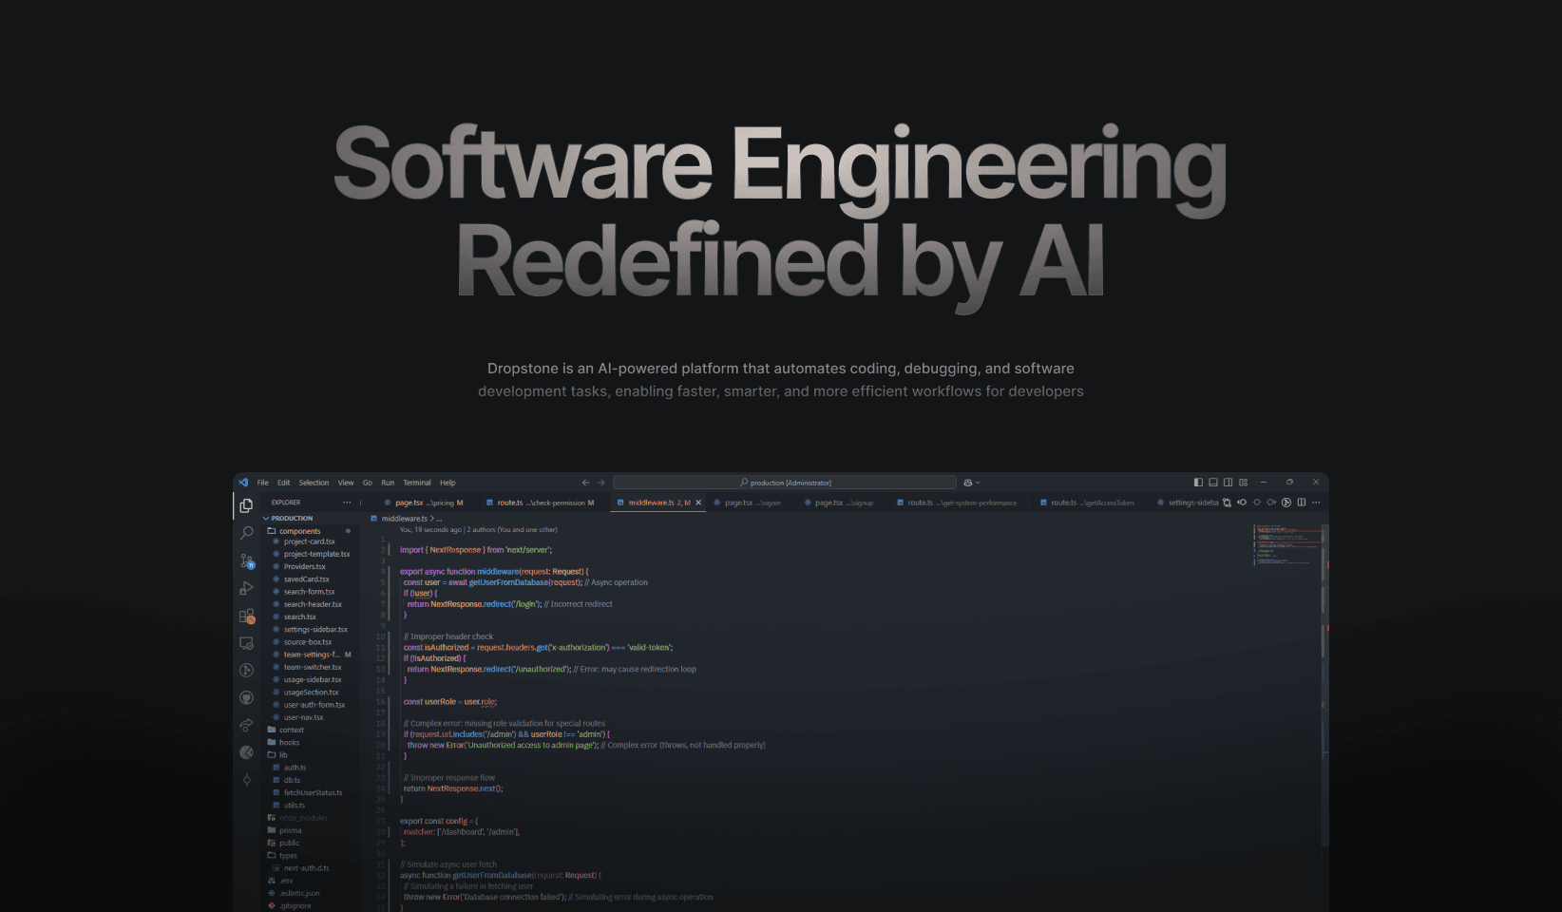This screenshot has width=1562, height=912.
Task: Open the Terminal menu
Action: [417, 483]
